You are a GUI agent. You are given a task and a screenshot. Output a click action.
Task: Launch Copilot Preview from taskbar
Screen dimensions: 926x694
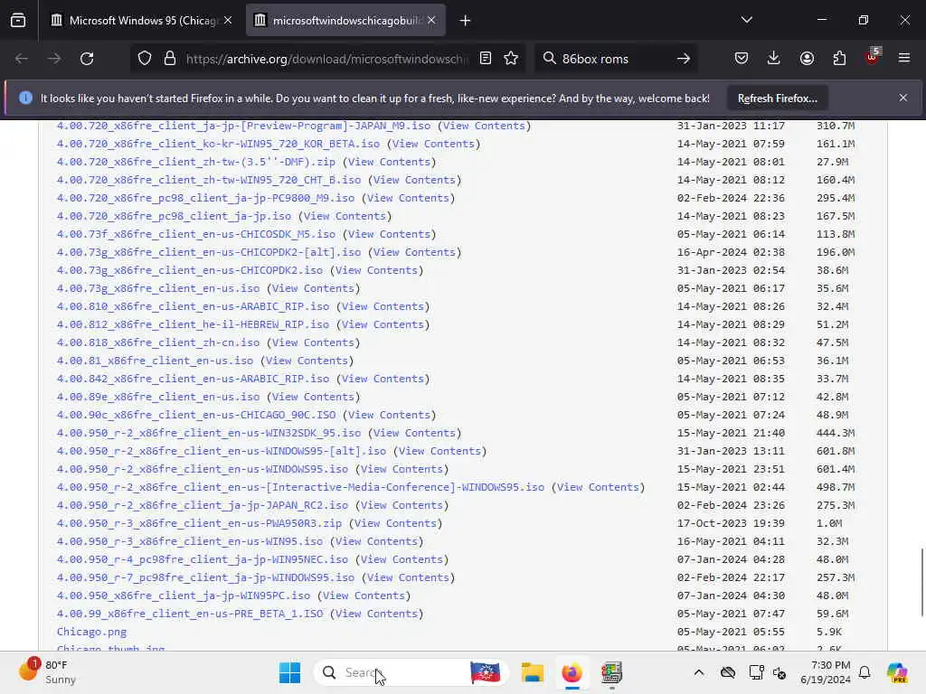point(897,672)
